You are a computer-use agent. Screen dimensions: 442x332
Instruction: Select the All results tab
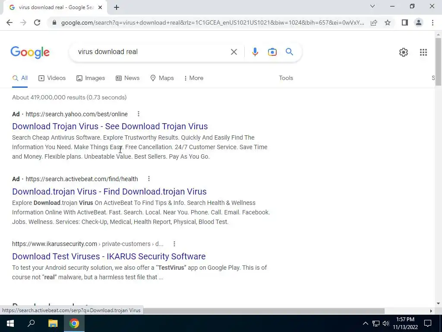click(x=20, y=78)
